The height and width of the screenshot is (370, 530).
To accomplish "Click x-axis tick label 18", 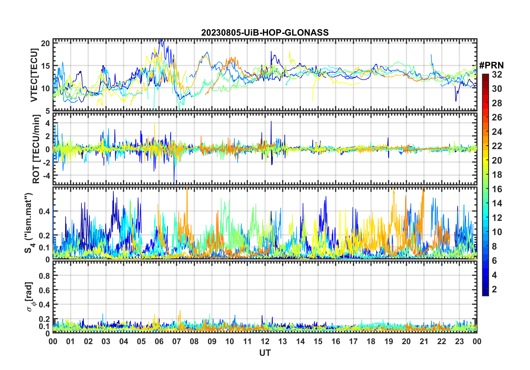I will coord(371,341).
